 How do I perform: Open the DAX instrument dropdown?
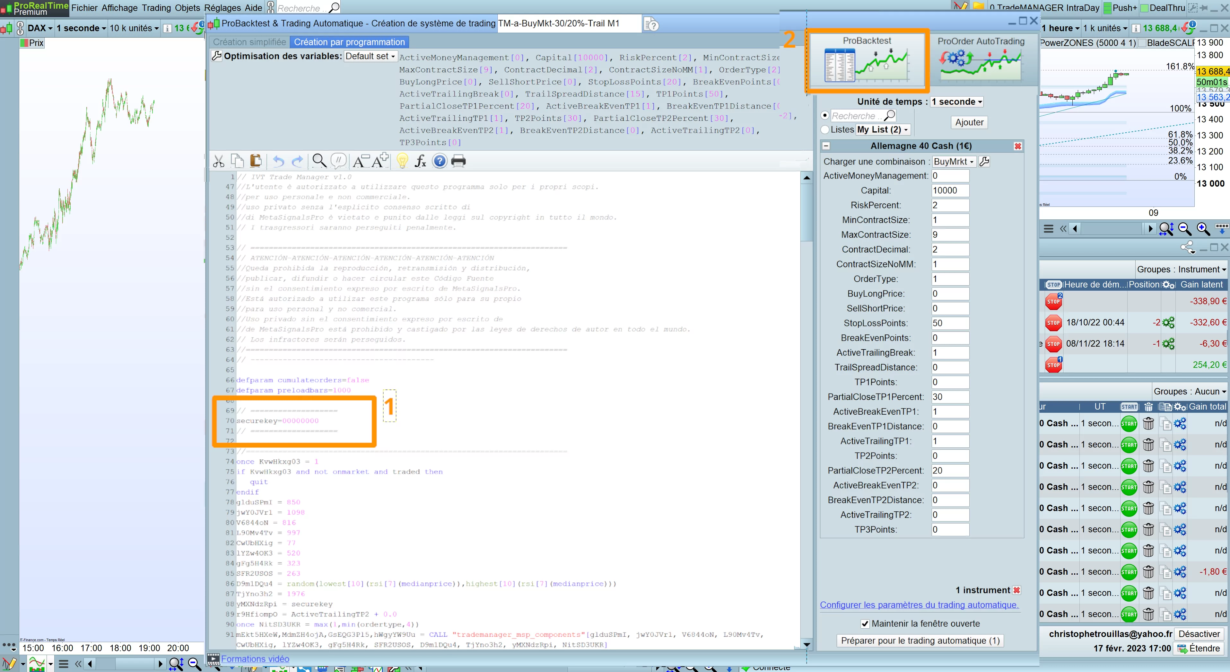click(x=39, y=28)
